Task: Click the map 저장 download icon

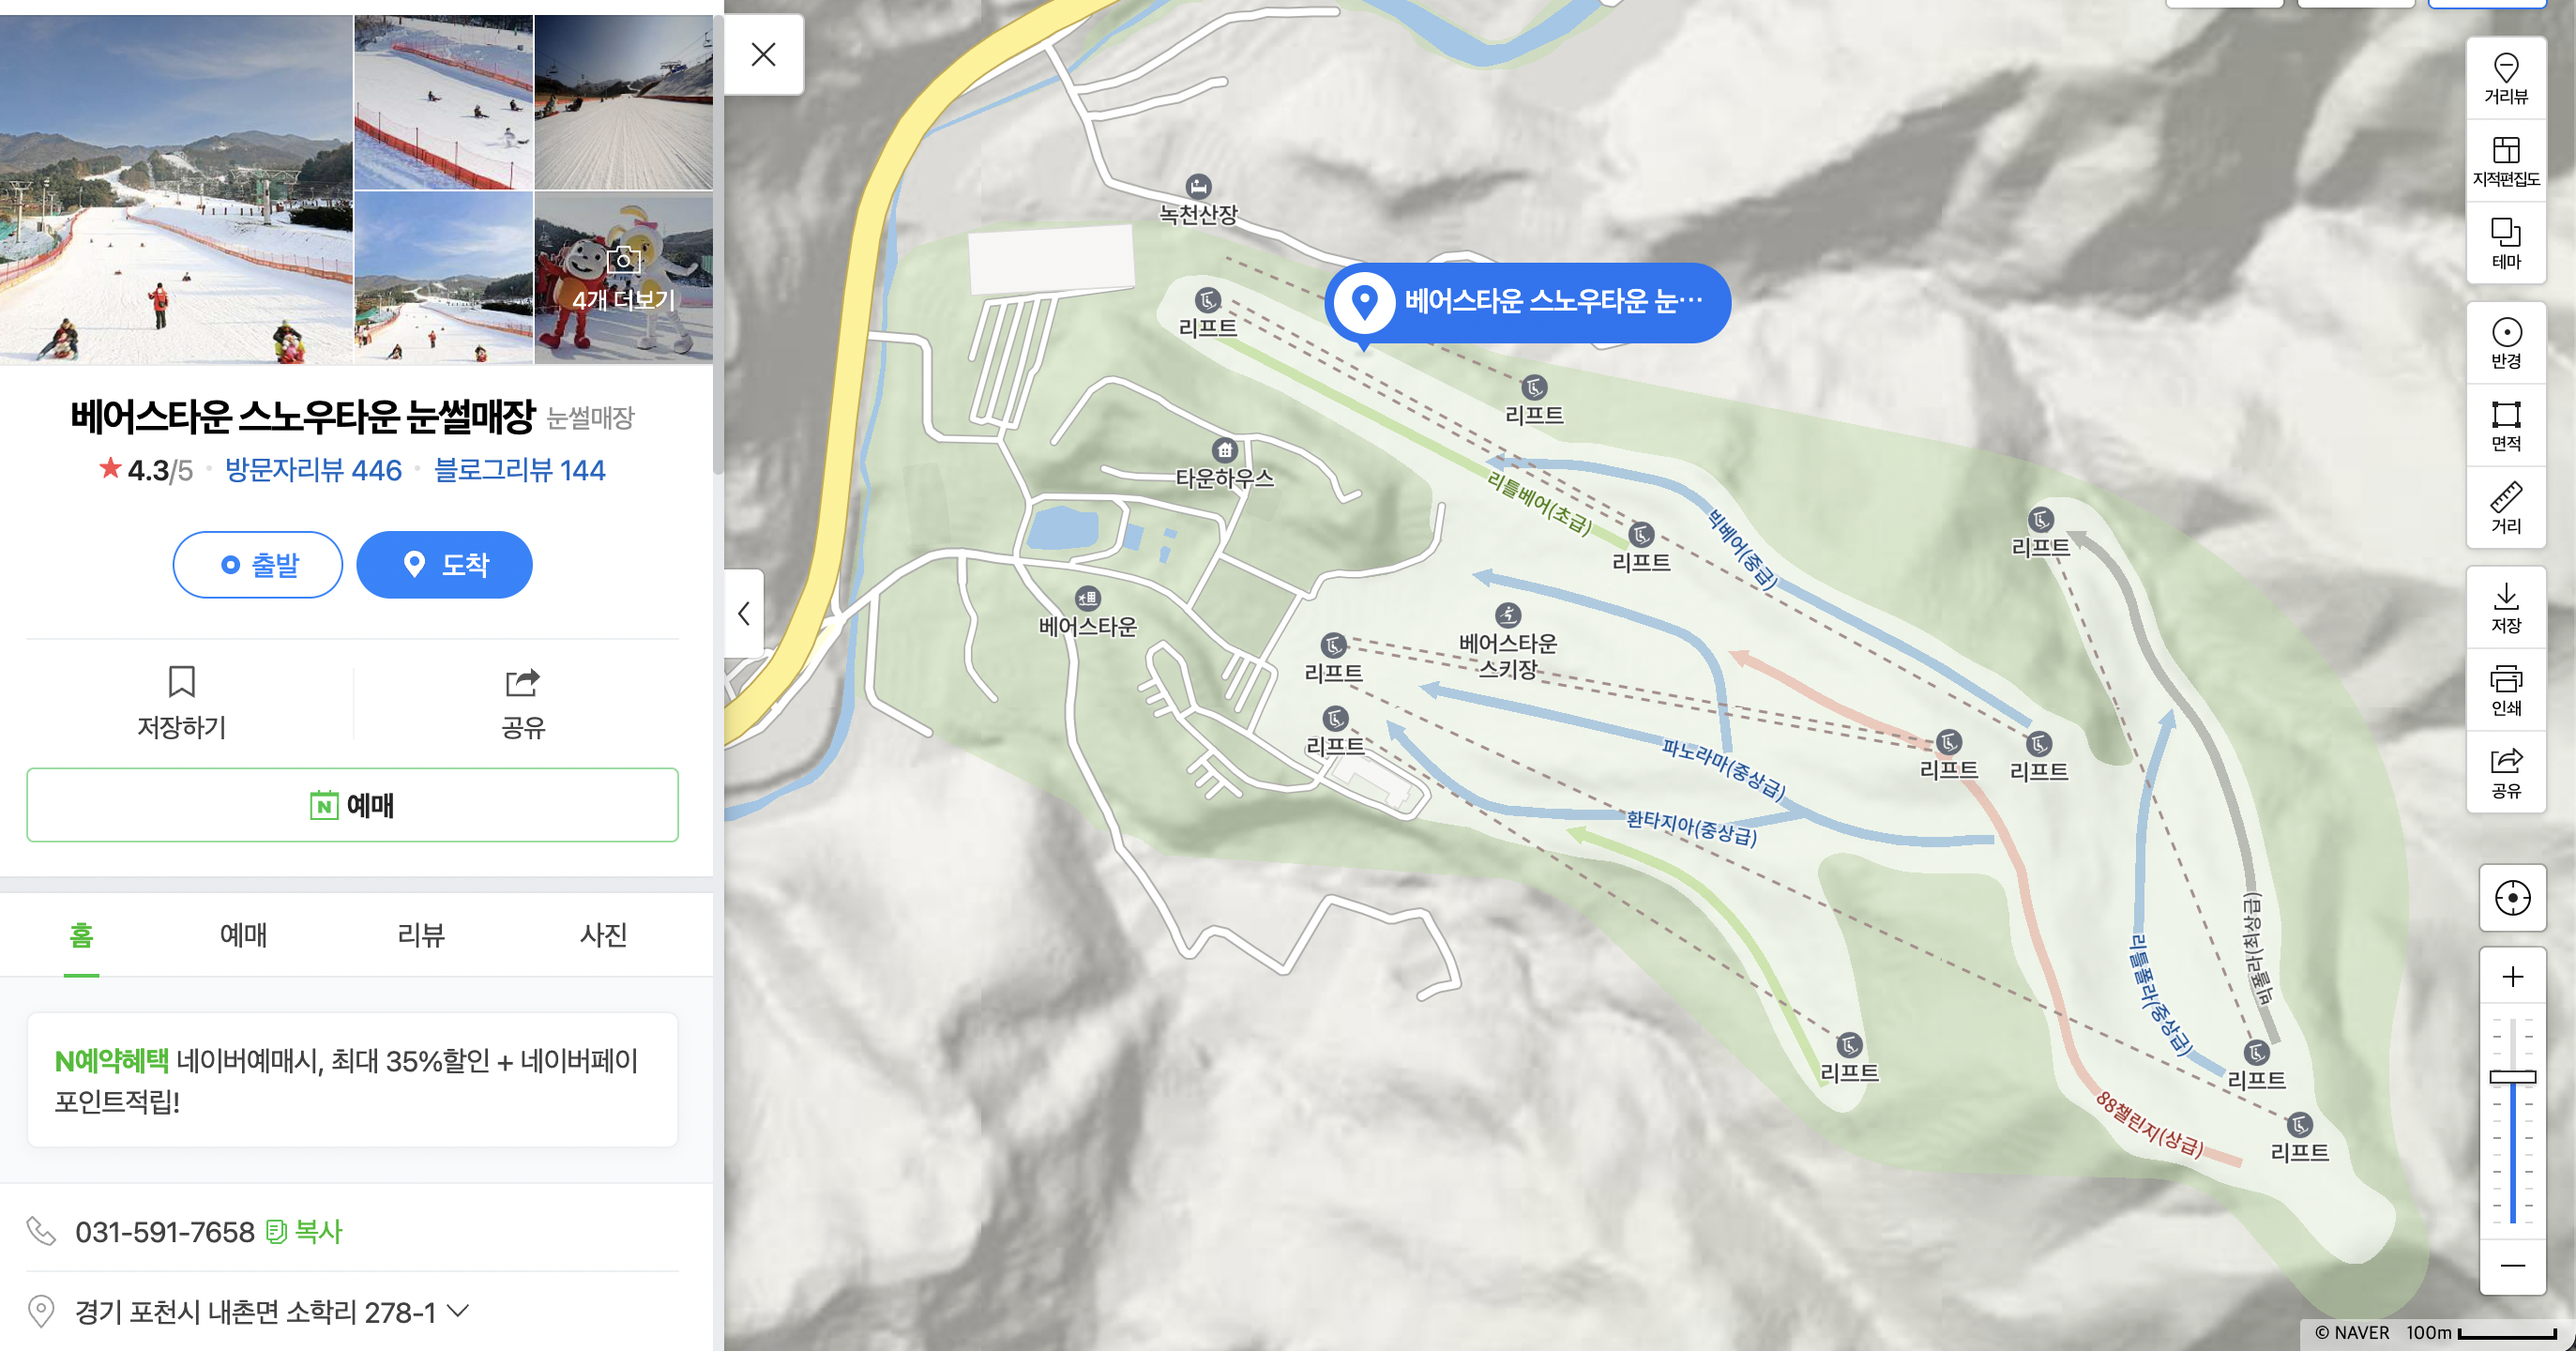Action: [2505, 608]
